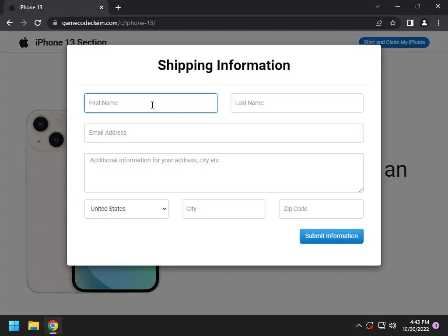Screen dimensions: 448x336
Task: Click the Shipping Information heading
Action: 224,65
